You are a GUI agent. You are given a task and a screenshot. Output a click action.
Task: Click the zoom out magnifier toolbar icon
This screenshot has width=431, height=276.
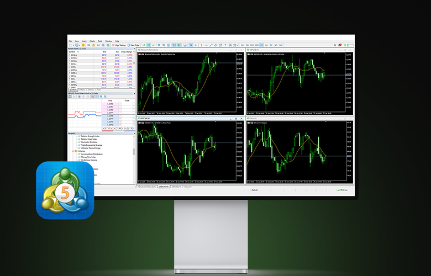(x=164, y=45)
